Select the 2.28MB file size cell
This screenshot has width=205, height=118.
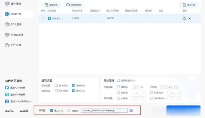[x=76, y=18]
